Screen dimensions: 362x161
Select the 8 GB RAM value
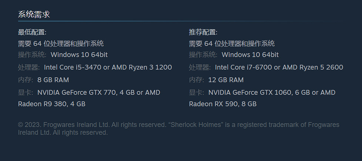[53, 80]
